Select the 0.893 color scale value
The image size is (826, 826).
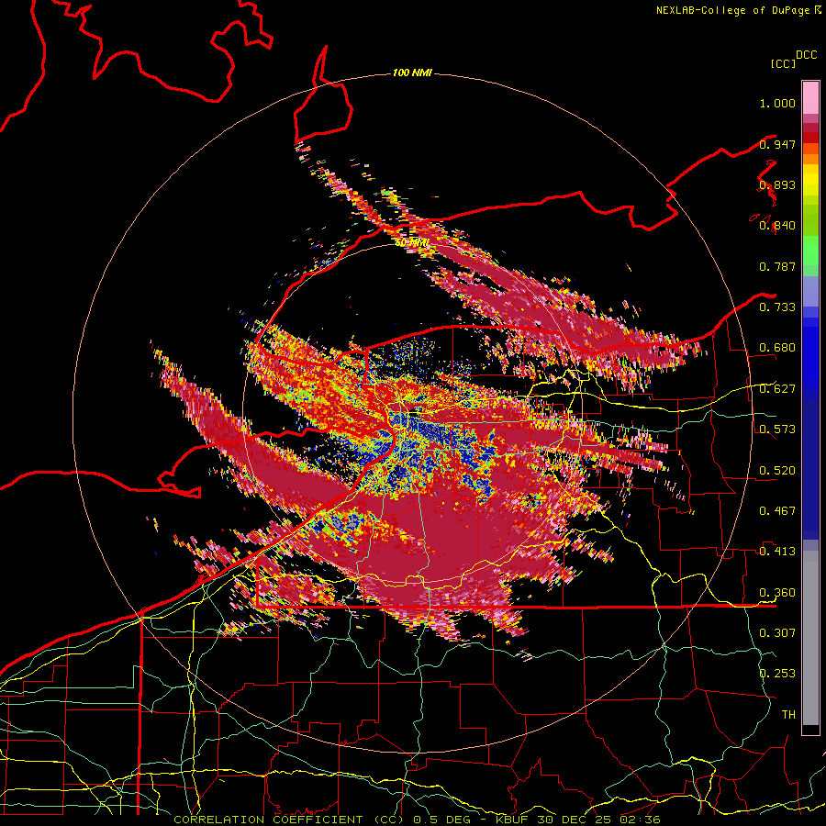tap(777, 184)
